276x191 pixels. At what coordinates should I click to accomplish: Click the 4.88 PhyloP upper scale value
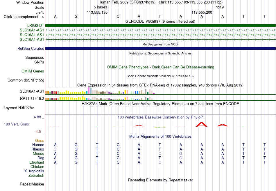point(37,117)
